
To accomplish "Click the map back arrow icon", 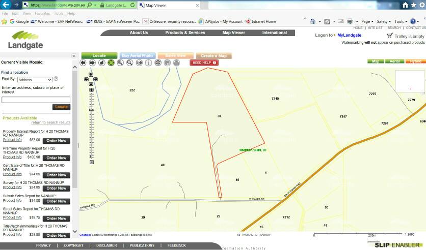I will pyautogui.click(x=83, y=63).
